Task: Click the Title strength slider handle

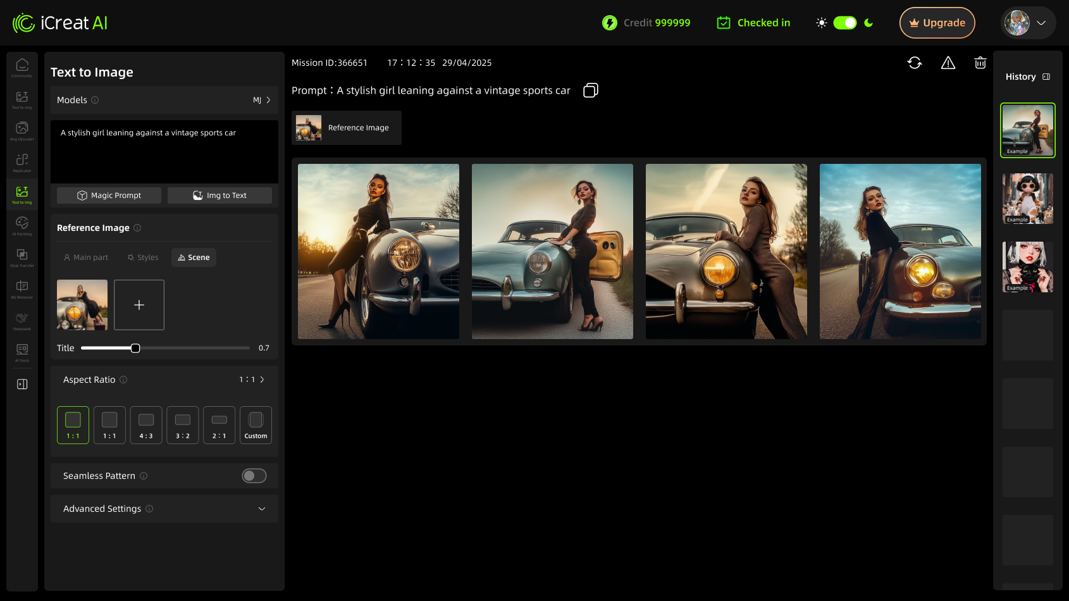Action: pyautogui.click(x=135, y=348)
